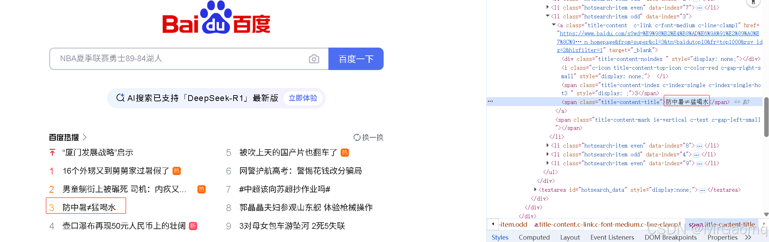This screenshot has width=769, height=242.
Task: Open hot search 被吹上天的国产片也翻车了
Action: (289, 152)
